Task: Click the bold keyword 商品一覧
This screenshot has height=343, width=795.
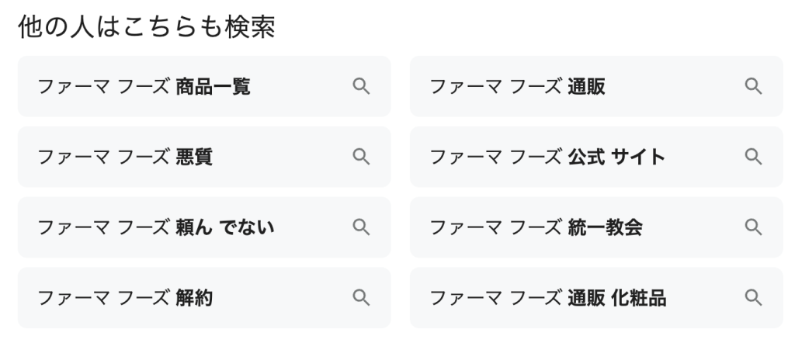Action: 214,87
